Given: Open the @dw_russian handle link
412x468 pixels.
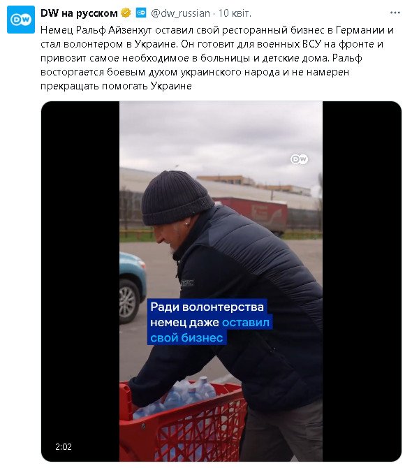Looking at the screenshot, I should tap(180, 13).
